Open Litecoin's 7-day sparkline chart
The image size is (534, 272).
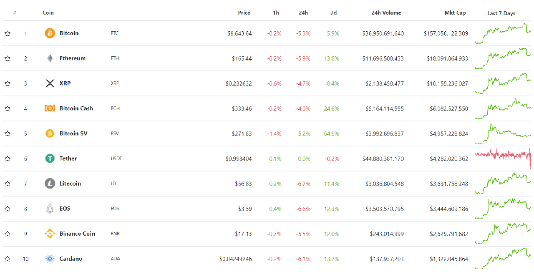pos(503,184)
